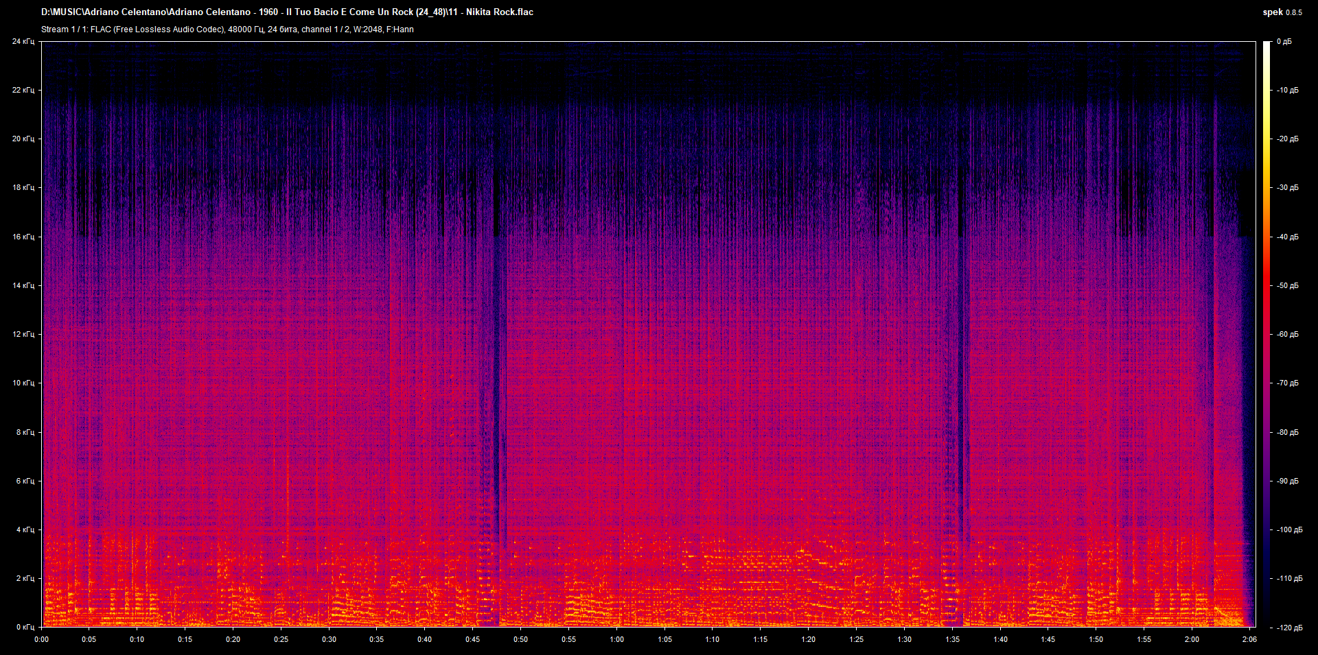The height and width of the screenshot is (655, 1318).
Task: Click the 0:10 time axis label
Action: [137, 640]
